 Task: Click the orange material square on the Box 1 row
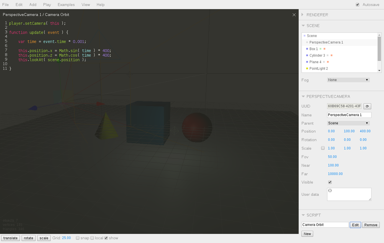(x=324, y=49)
